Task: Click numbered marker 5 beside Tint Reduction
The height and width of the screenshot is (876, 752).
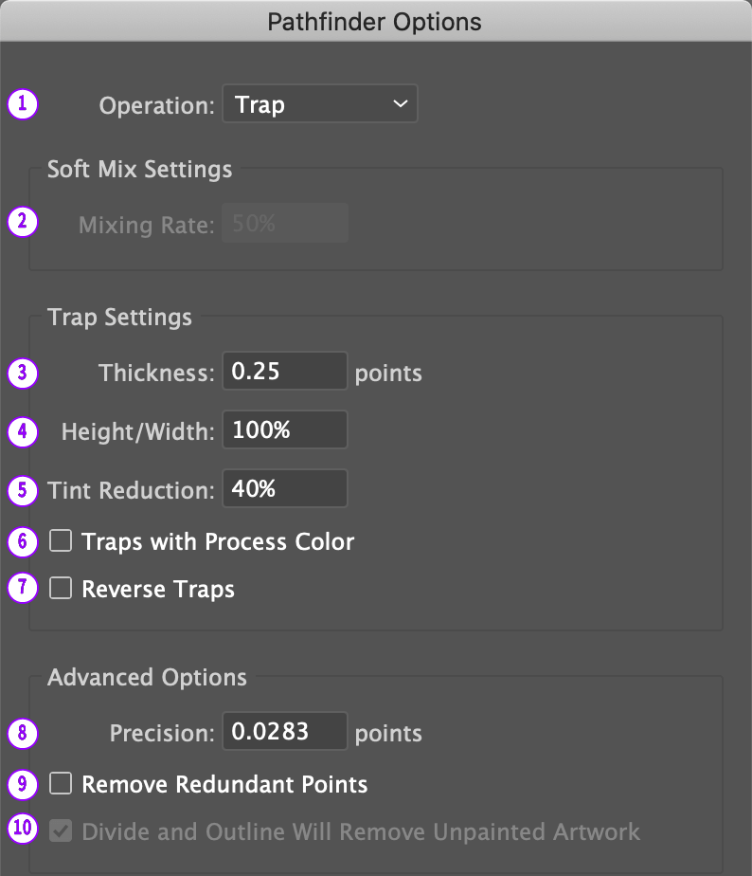Action: tap(23, 490)
